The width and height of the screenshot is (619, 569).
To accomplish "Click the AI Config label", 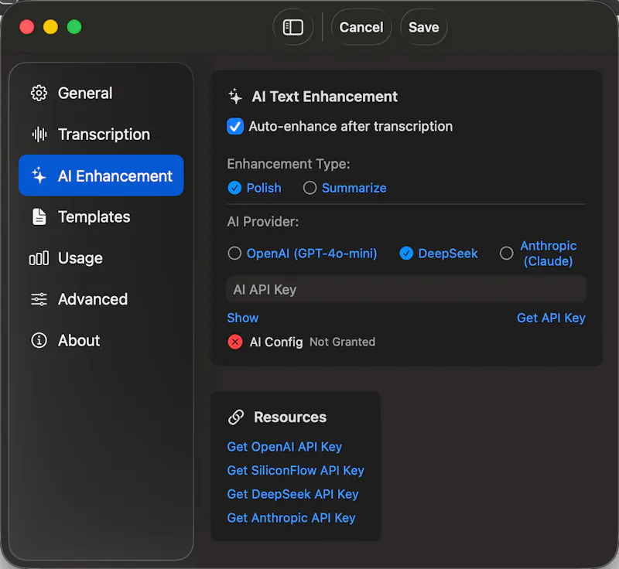I will click(x=276, y=342).
